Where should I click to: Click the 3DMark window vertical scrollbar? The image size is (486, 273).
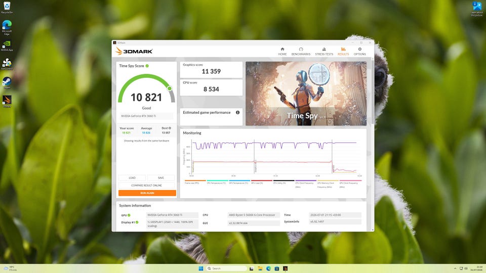372,93
